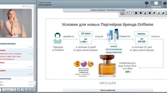The width and height of the screenshot is (167, 93).
Task: Click the Amber Elixir perfume bottle image
Action: click(107, 66)
